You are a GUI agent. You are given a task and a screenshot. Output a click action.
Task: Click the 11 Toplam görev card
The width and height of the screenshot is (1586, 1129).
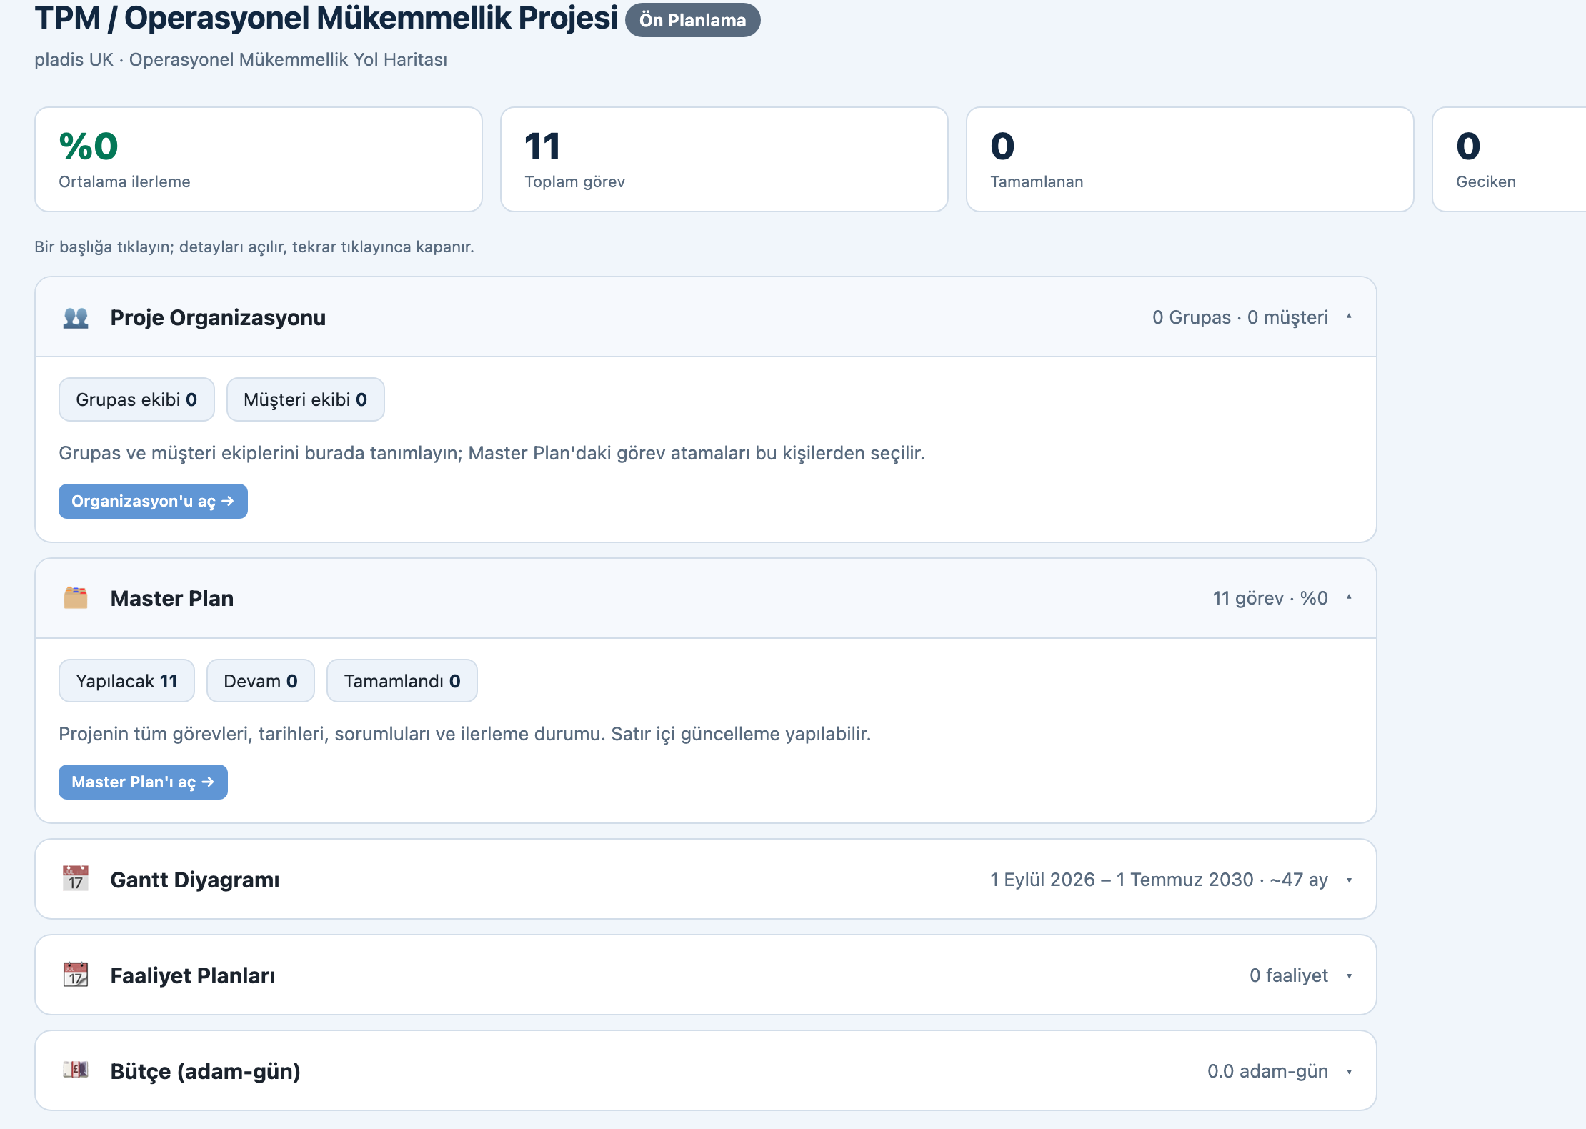coord(724,159)
